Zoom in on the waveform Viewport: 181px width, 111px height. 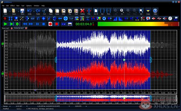pyautogui.click(x=122, y=11)
